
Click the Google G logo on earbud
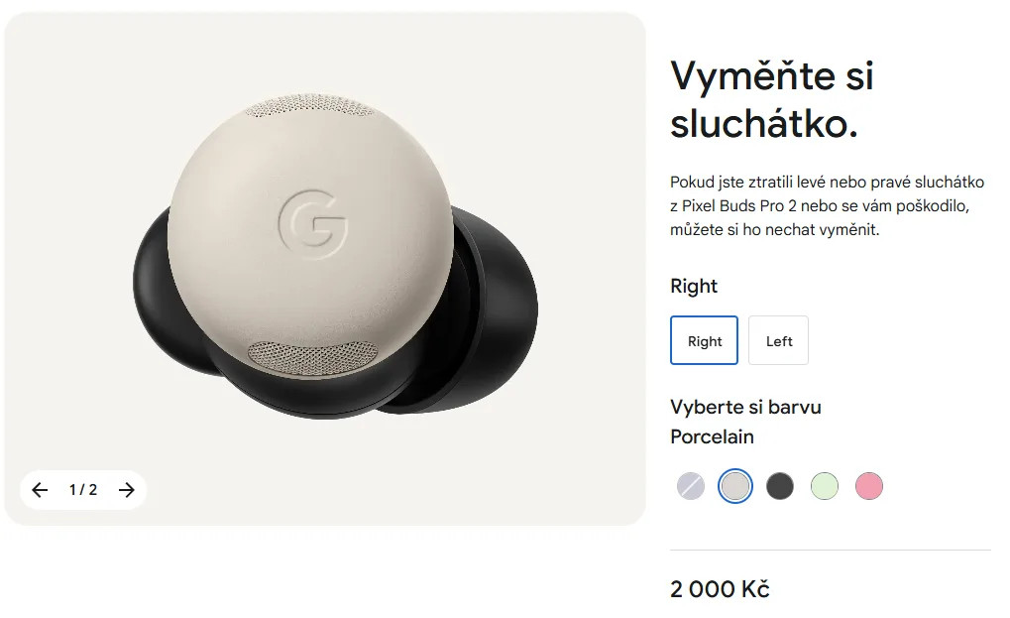[313, 223]
